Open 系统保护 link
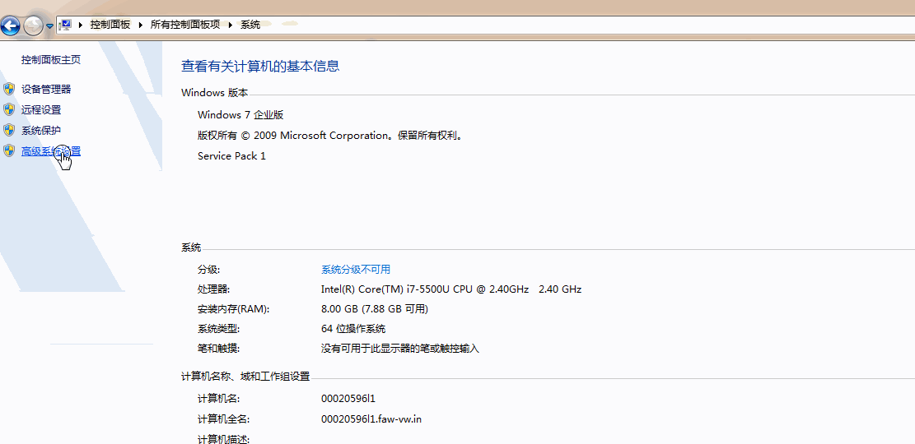Screen dimensions: 915x444 (x=41, y=130)
